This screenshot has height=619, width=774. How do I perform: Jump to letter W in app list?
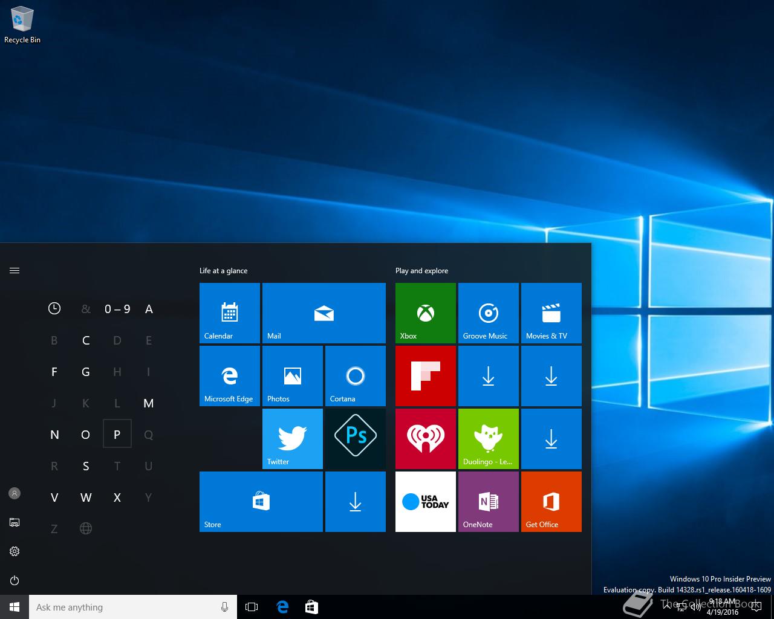pos(86,497)
